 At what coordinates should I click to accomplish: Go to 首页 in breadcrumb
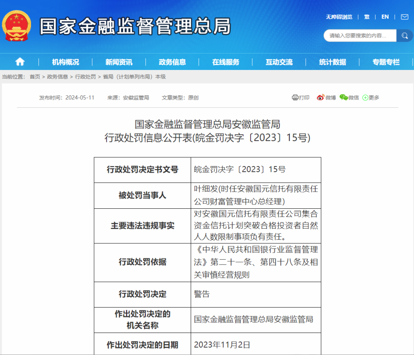[x=35, y=77]
